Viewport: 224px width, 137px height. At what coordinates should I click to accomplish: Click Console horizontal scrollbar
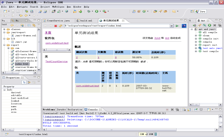[x=111, y=130]
